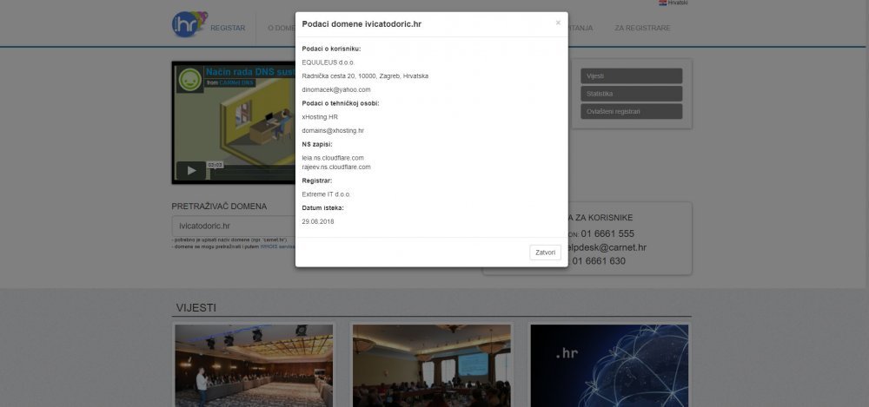Close the domain data dialog with X
Image resolution: width=869 pixels, height=407 pixels.
(558, 23)
